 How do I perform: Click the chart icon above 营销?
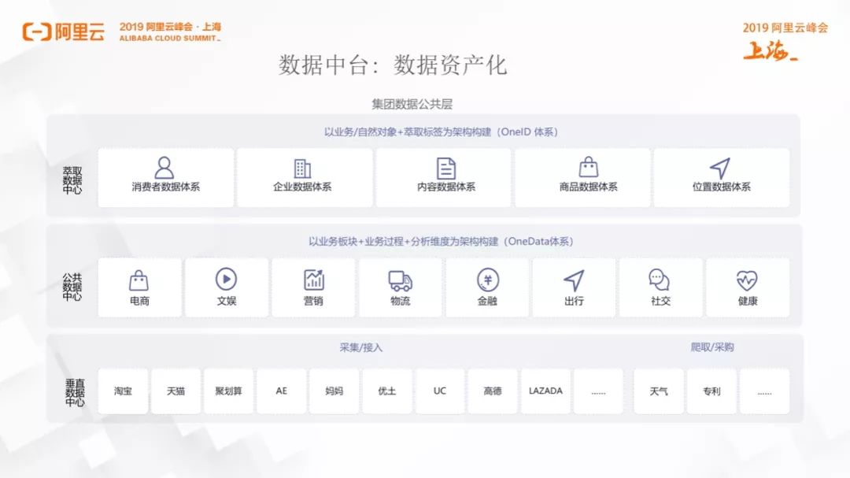[314, 280]
